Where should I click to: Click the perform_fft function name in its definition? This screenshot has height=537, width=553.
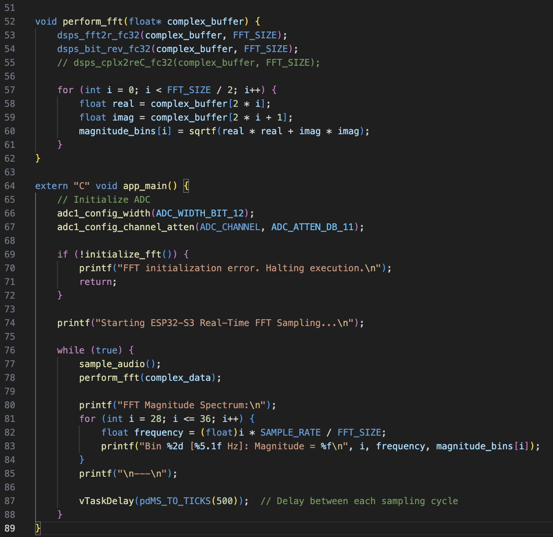pyautogui.click(x=93, y=21)
